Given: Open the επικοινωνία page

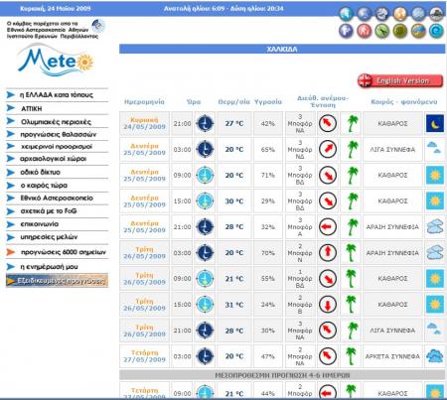Looking at the screenshot, I should [x=40, y=224].
